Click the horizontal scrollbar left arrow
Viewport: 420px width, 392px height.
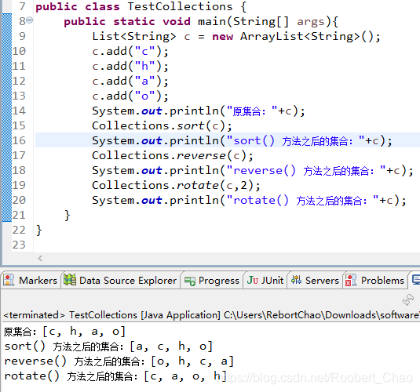[40, 258]
